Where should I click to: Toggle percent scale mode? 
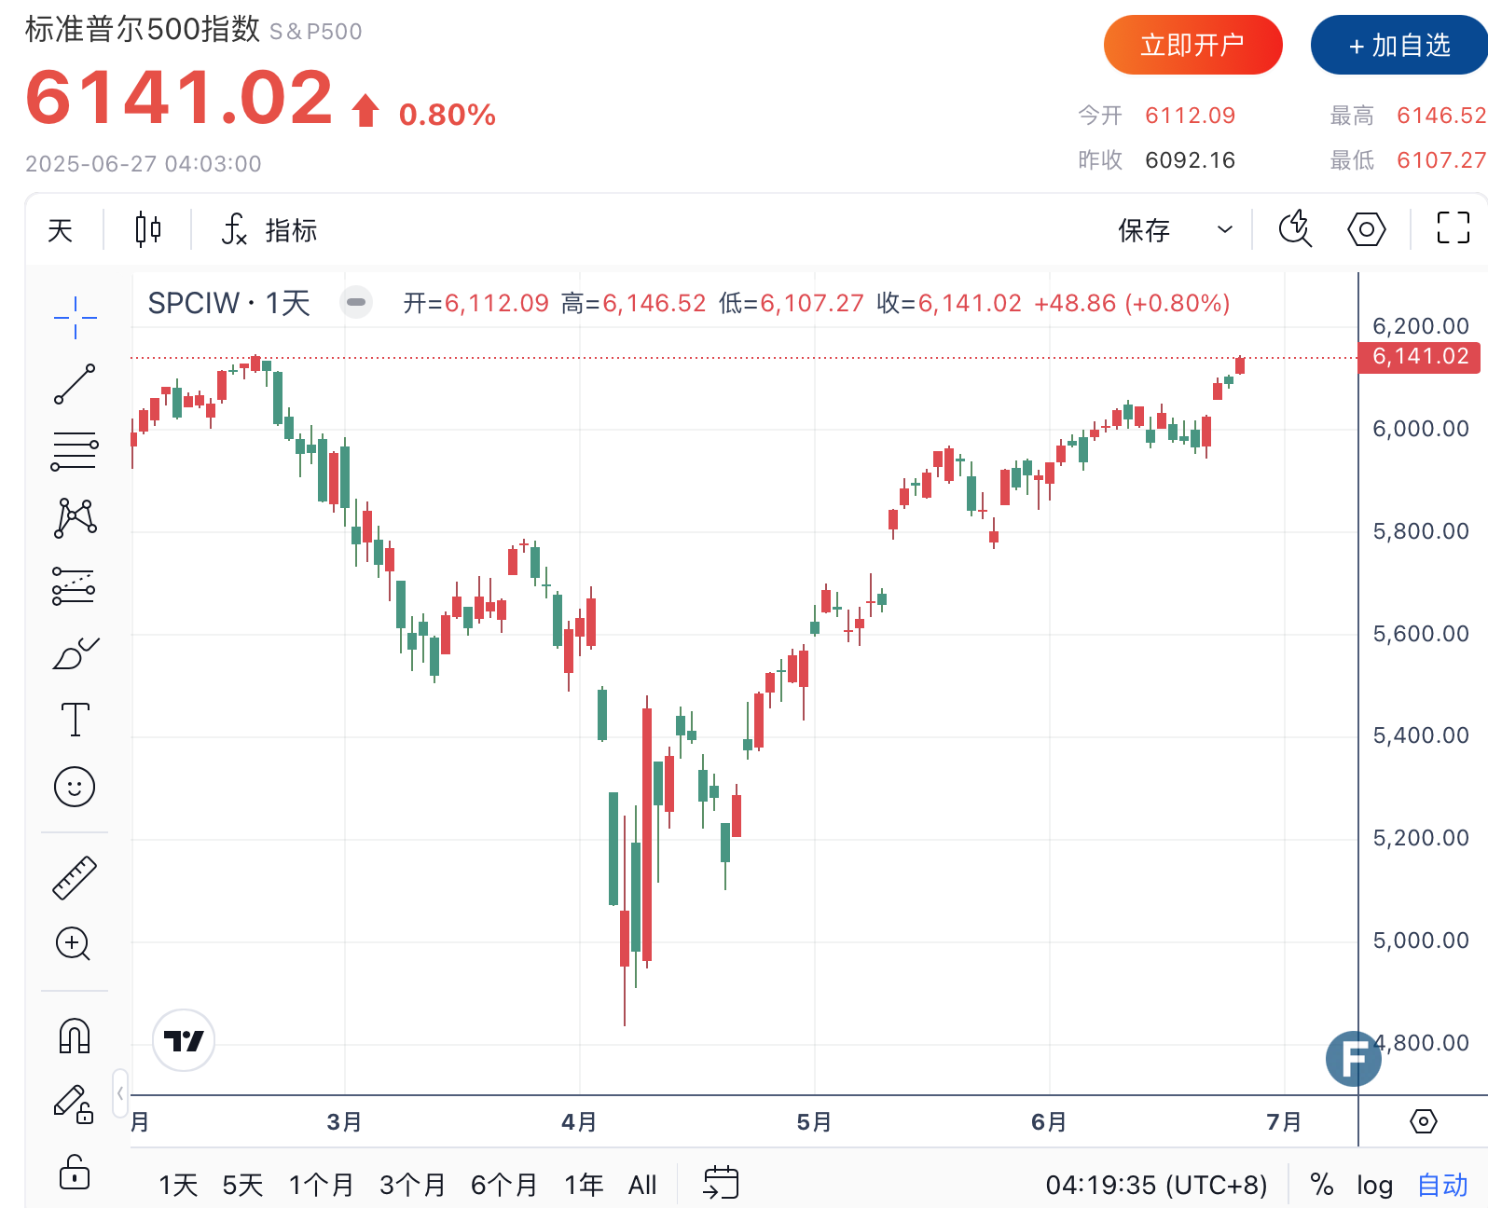tap(1321, 1185)
